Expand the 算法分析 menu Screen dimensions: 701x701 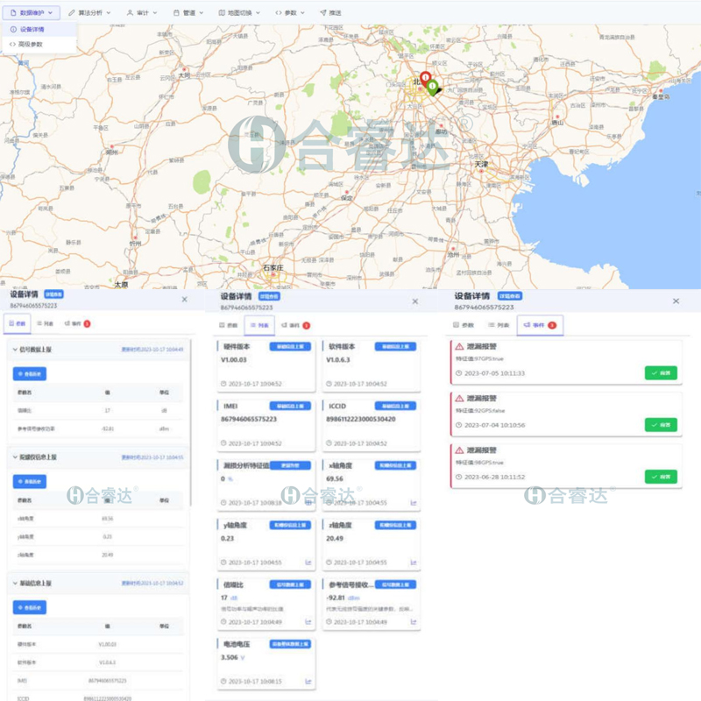click(92, 13)
